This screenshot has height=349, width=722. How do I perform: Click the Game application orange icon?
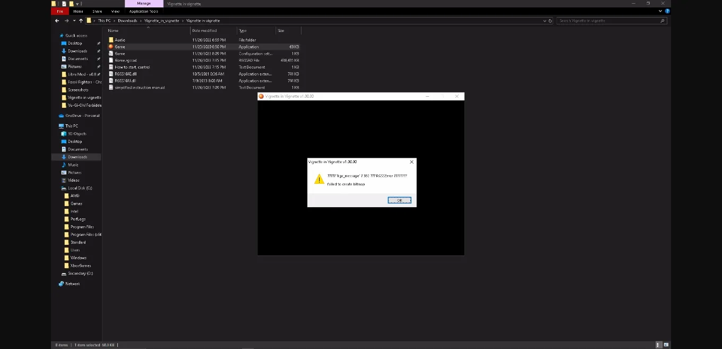pyautogui.click(x=111, y=47)
